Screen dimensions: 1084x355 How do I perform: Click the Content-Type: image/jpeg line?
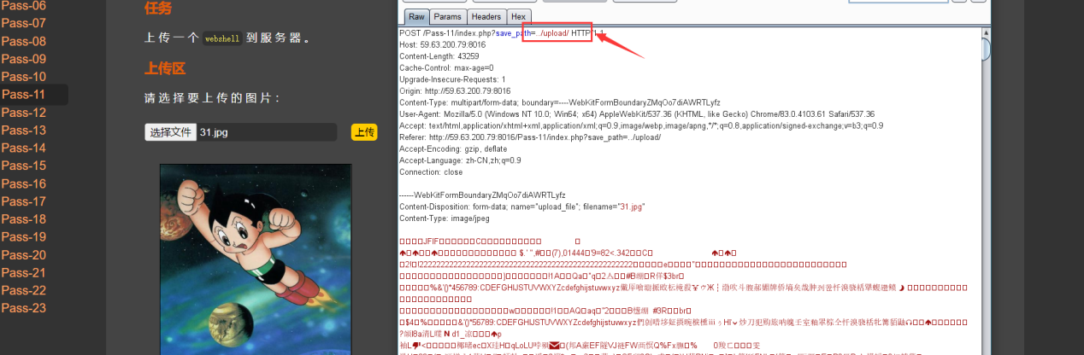click(443, 218)
